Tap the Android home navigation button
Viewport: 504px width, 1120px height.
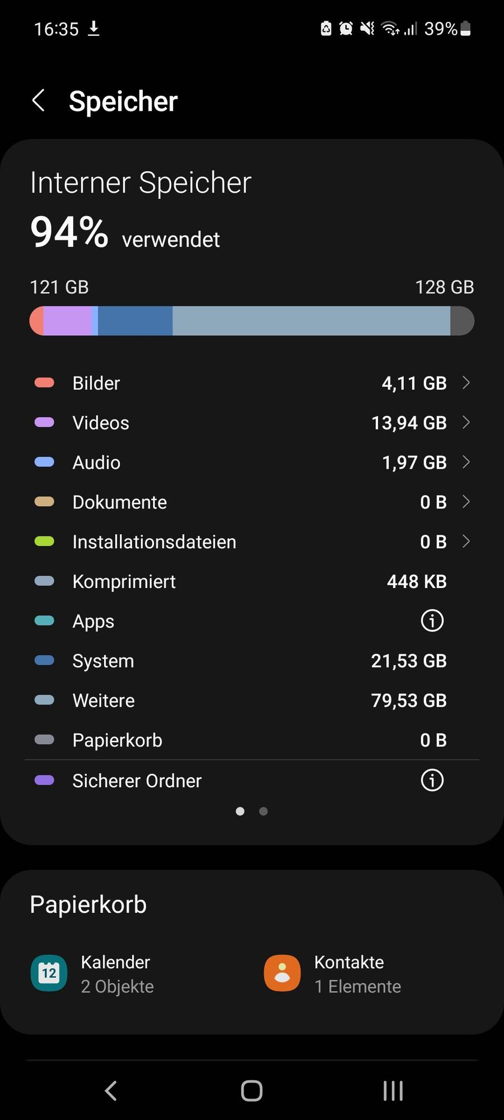coord(251,1090)
